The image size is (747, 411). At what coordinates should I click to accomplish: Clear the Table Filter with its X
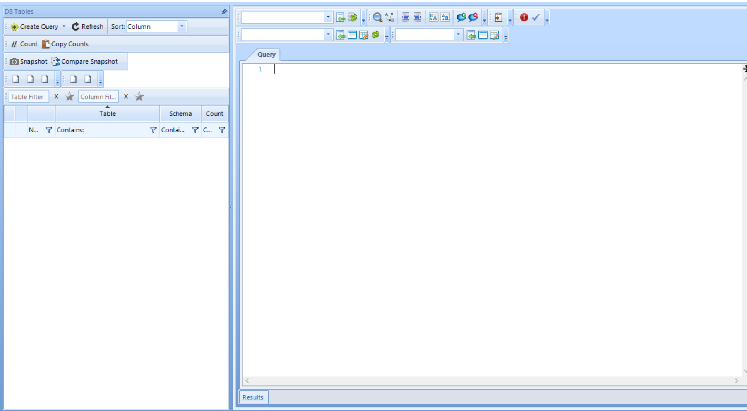tap(56, 96)
